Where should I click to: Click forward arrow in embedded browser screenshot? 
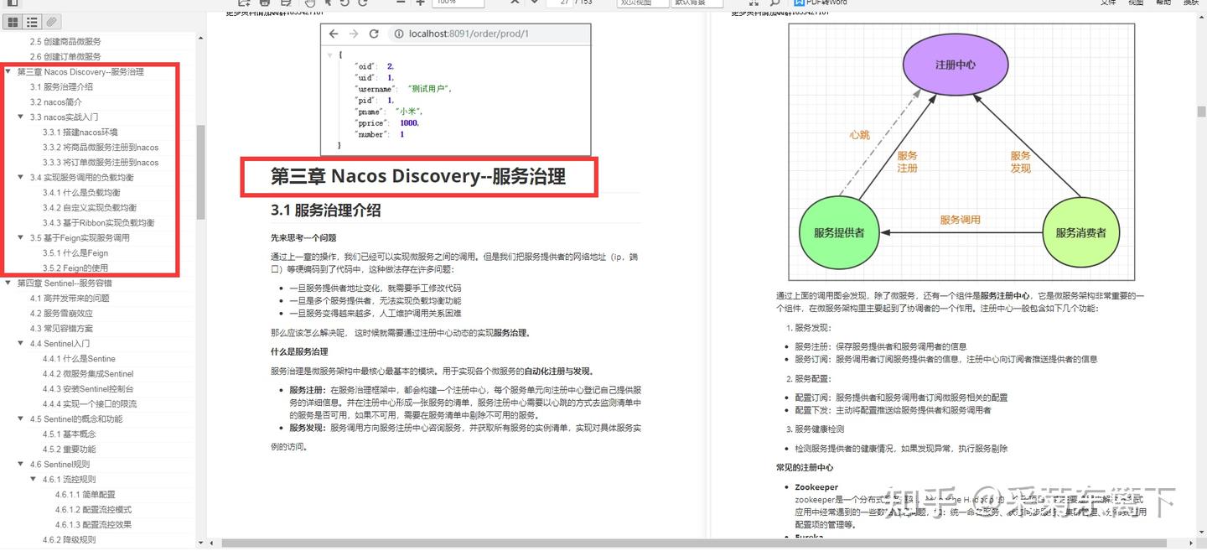pos(354,34)
